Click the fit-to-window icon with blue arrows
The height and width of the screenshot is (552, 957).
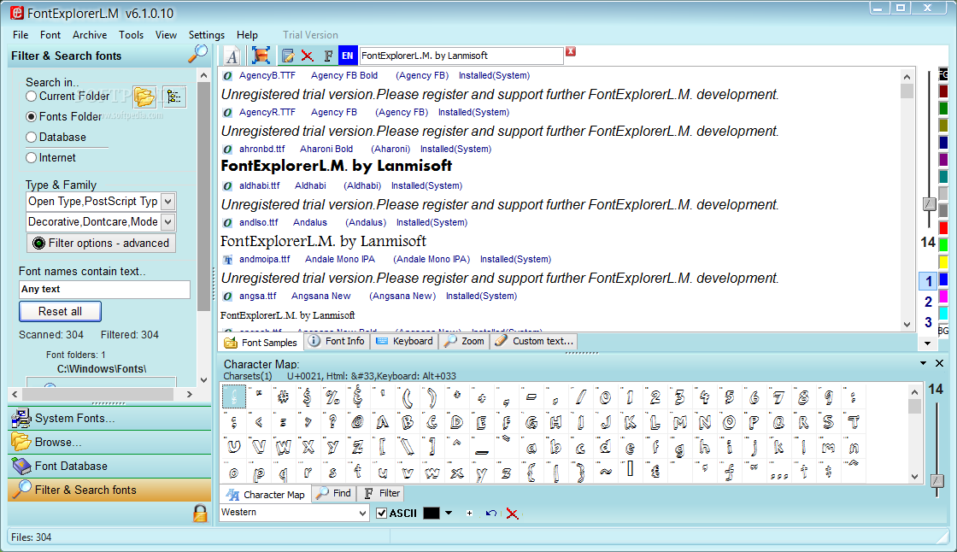click(x=261, y=56)
